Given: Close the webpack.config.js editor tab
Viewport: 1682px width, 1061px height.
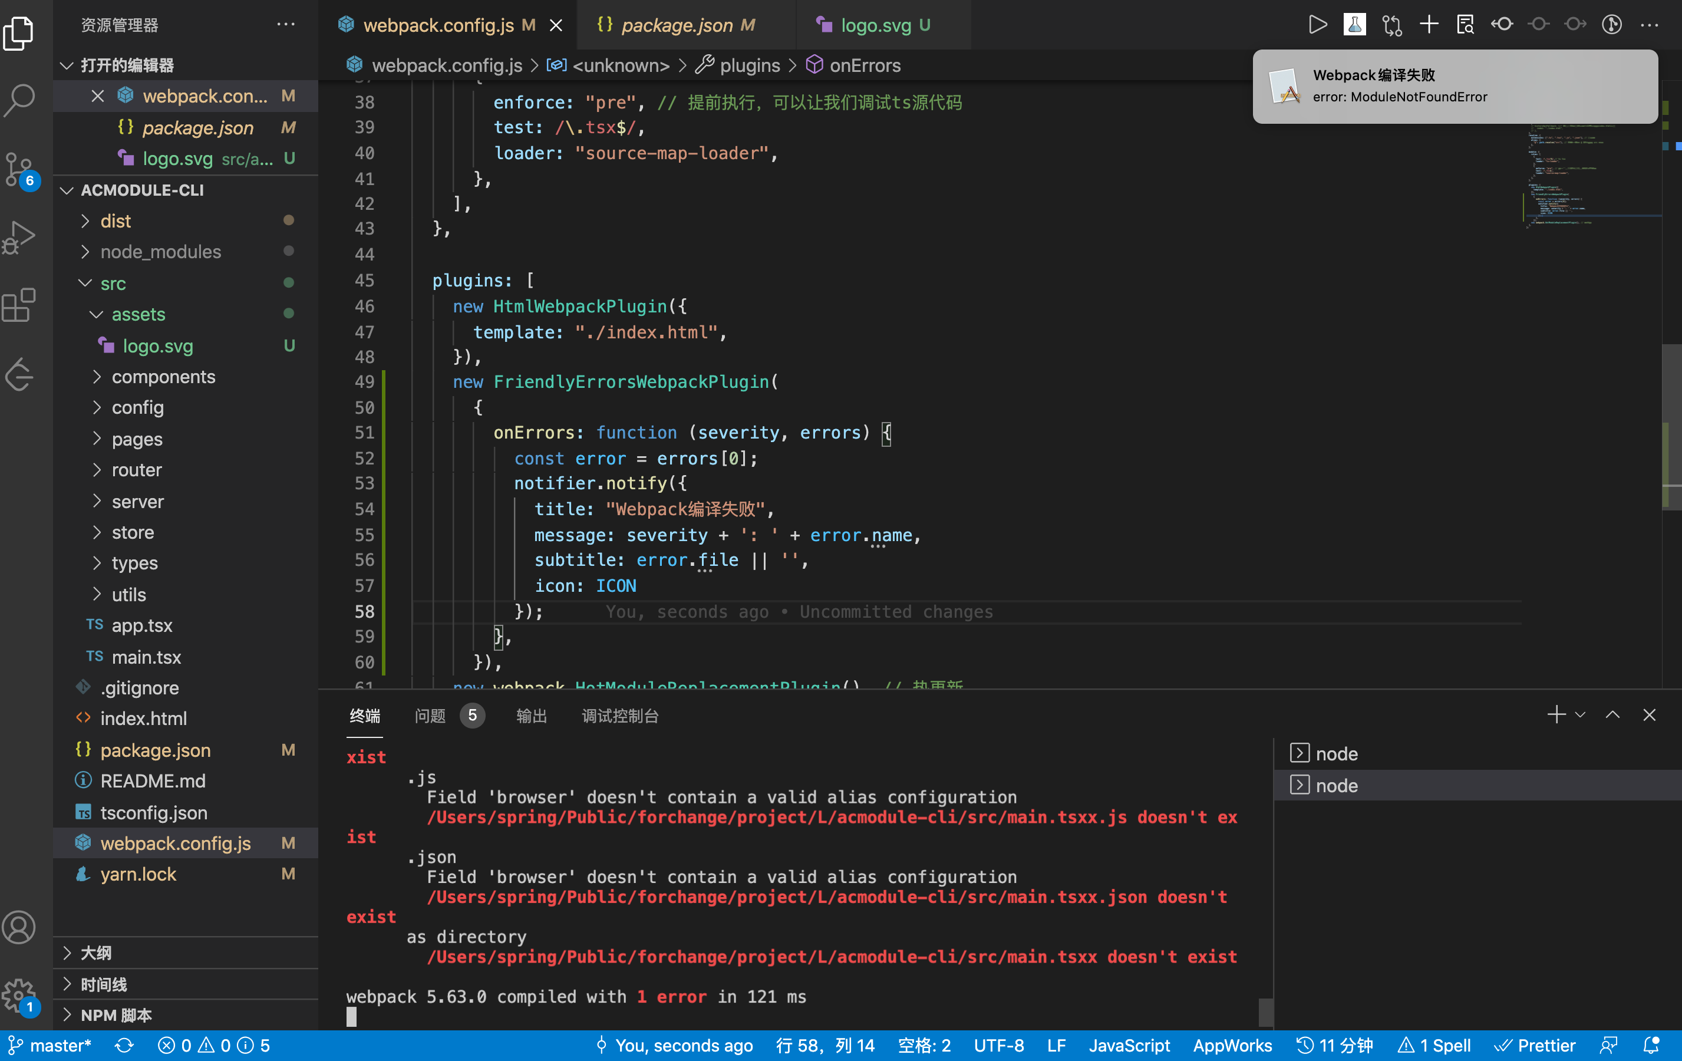Looking at the screenshot, I should pos(556,26).
